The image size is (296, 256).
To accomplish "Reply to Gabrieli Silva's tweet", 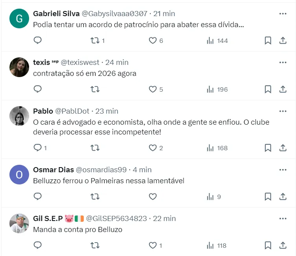I will coord(38,41).
